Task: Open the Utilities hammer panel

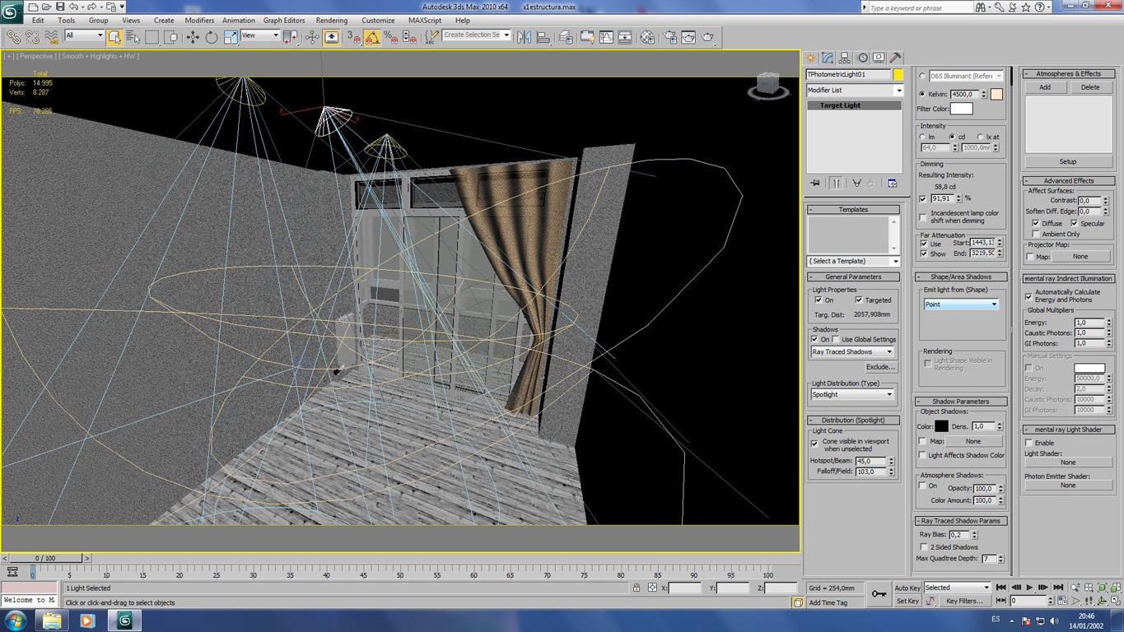Action: click(895, 58)
